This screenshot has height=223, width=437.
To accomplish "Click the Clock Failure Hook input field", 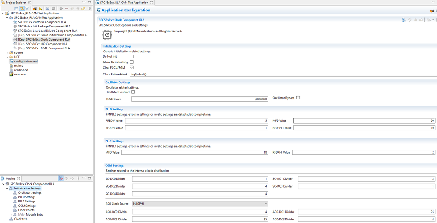I will [x=282, y=75].
